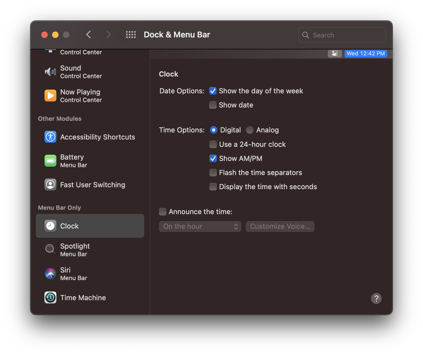Click the green Battery icon
This screenshot has width=423, height=355.
pos(50,161)
